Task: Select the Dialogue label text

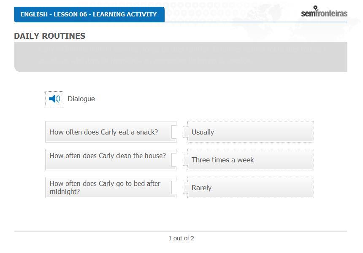Action: (81, 99)
